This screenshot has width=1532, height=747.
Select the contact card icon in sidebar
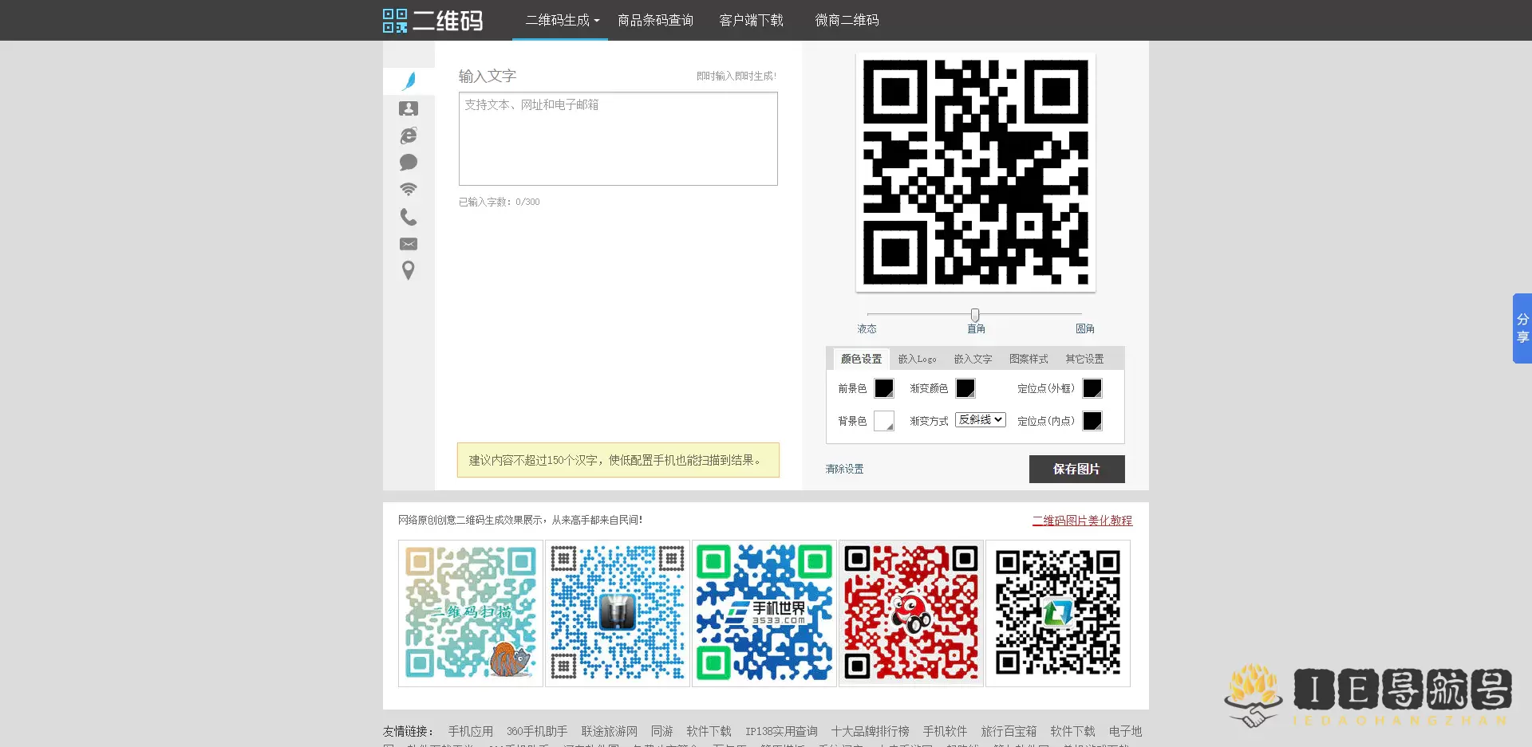[x=409, y=108]
